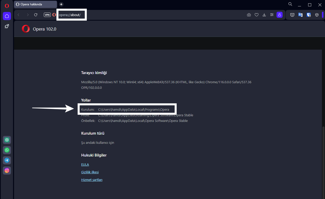Go back to the previous page
The height and width of the screenshot is (199, 325).
[18, 15]
